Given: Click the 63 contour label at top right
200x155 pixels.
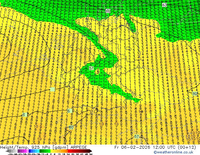Looking at the screenshot, I should click(x=165, y=5).
